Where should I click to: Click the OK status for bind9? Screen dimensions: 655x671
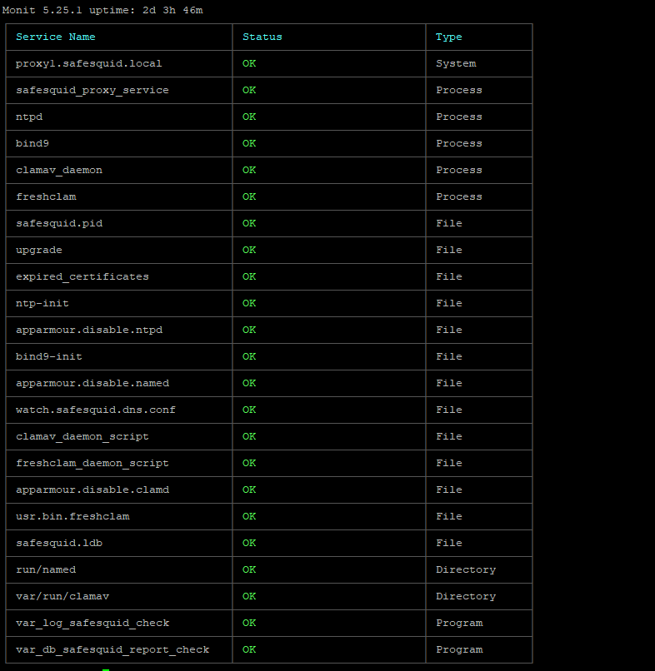click(x=249, y=143)
